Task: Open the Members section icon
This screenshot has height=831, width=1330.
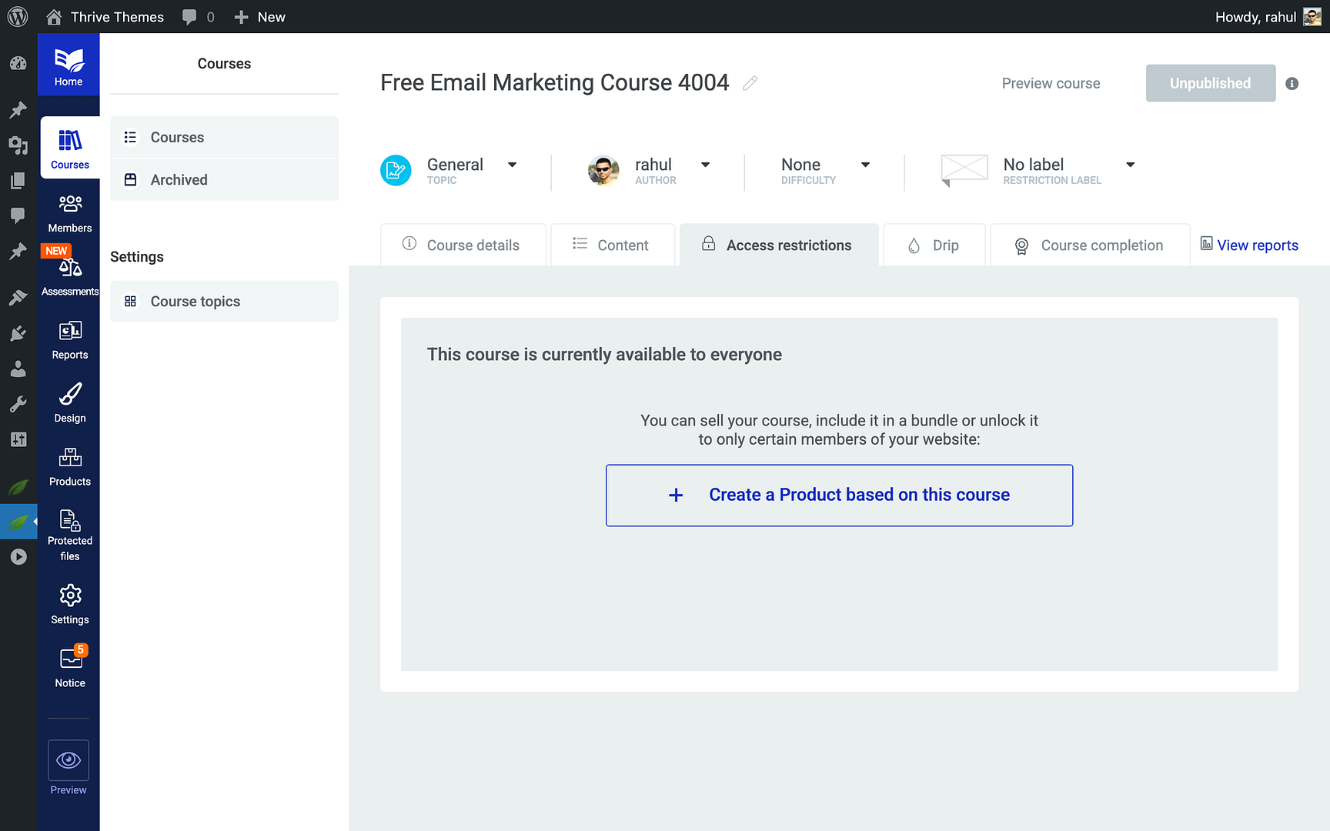Action: point(70,205)
